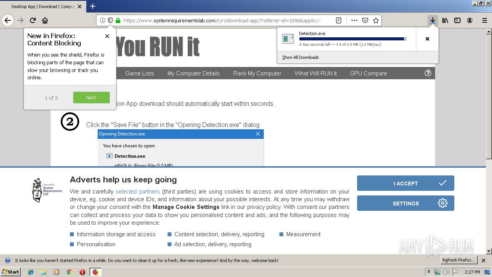Click the Firefox taskbar button
The height and width of the screenshot is (277, 492).
point(95,272)
